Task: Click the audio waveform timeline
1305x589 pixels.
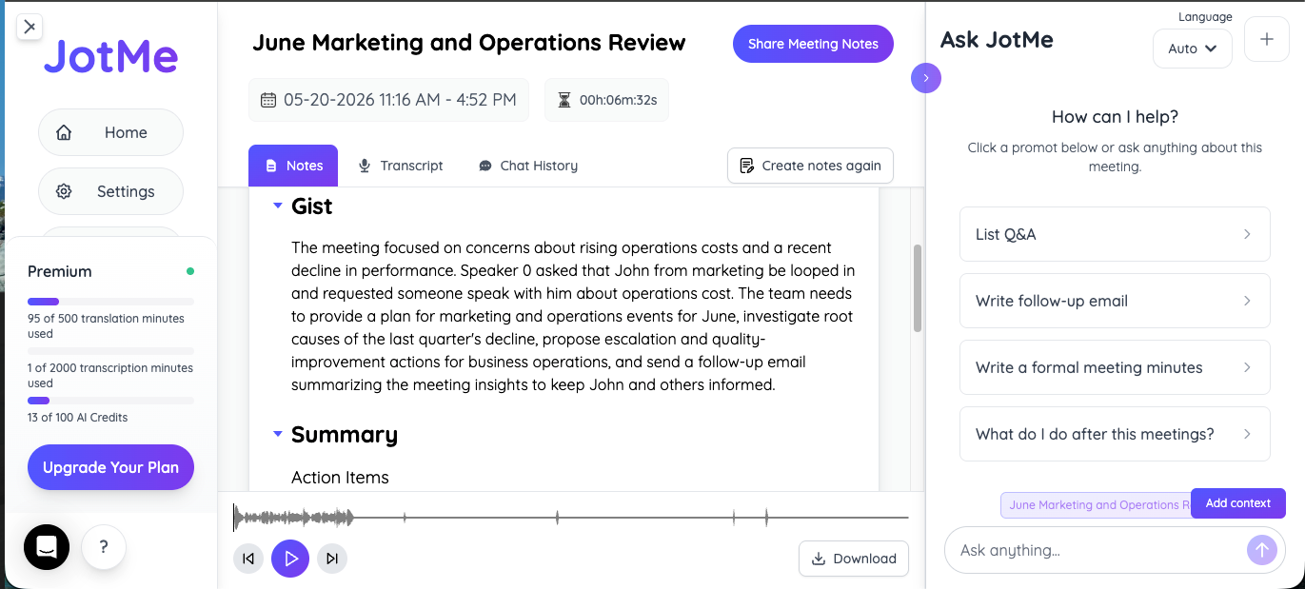Action: coord(571,518)
